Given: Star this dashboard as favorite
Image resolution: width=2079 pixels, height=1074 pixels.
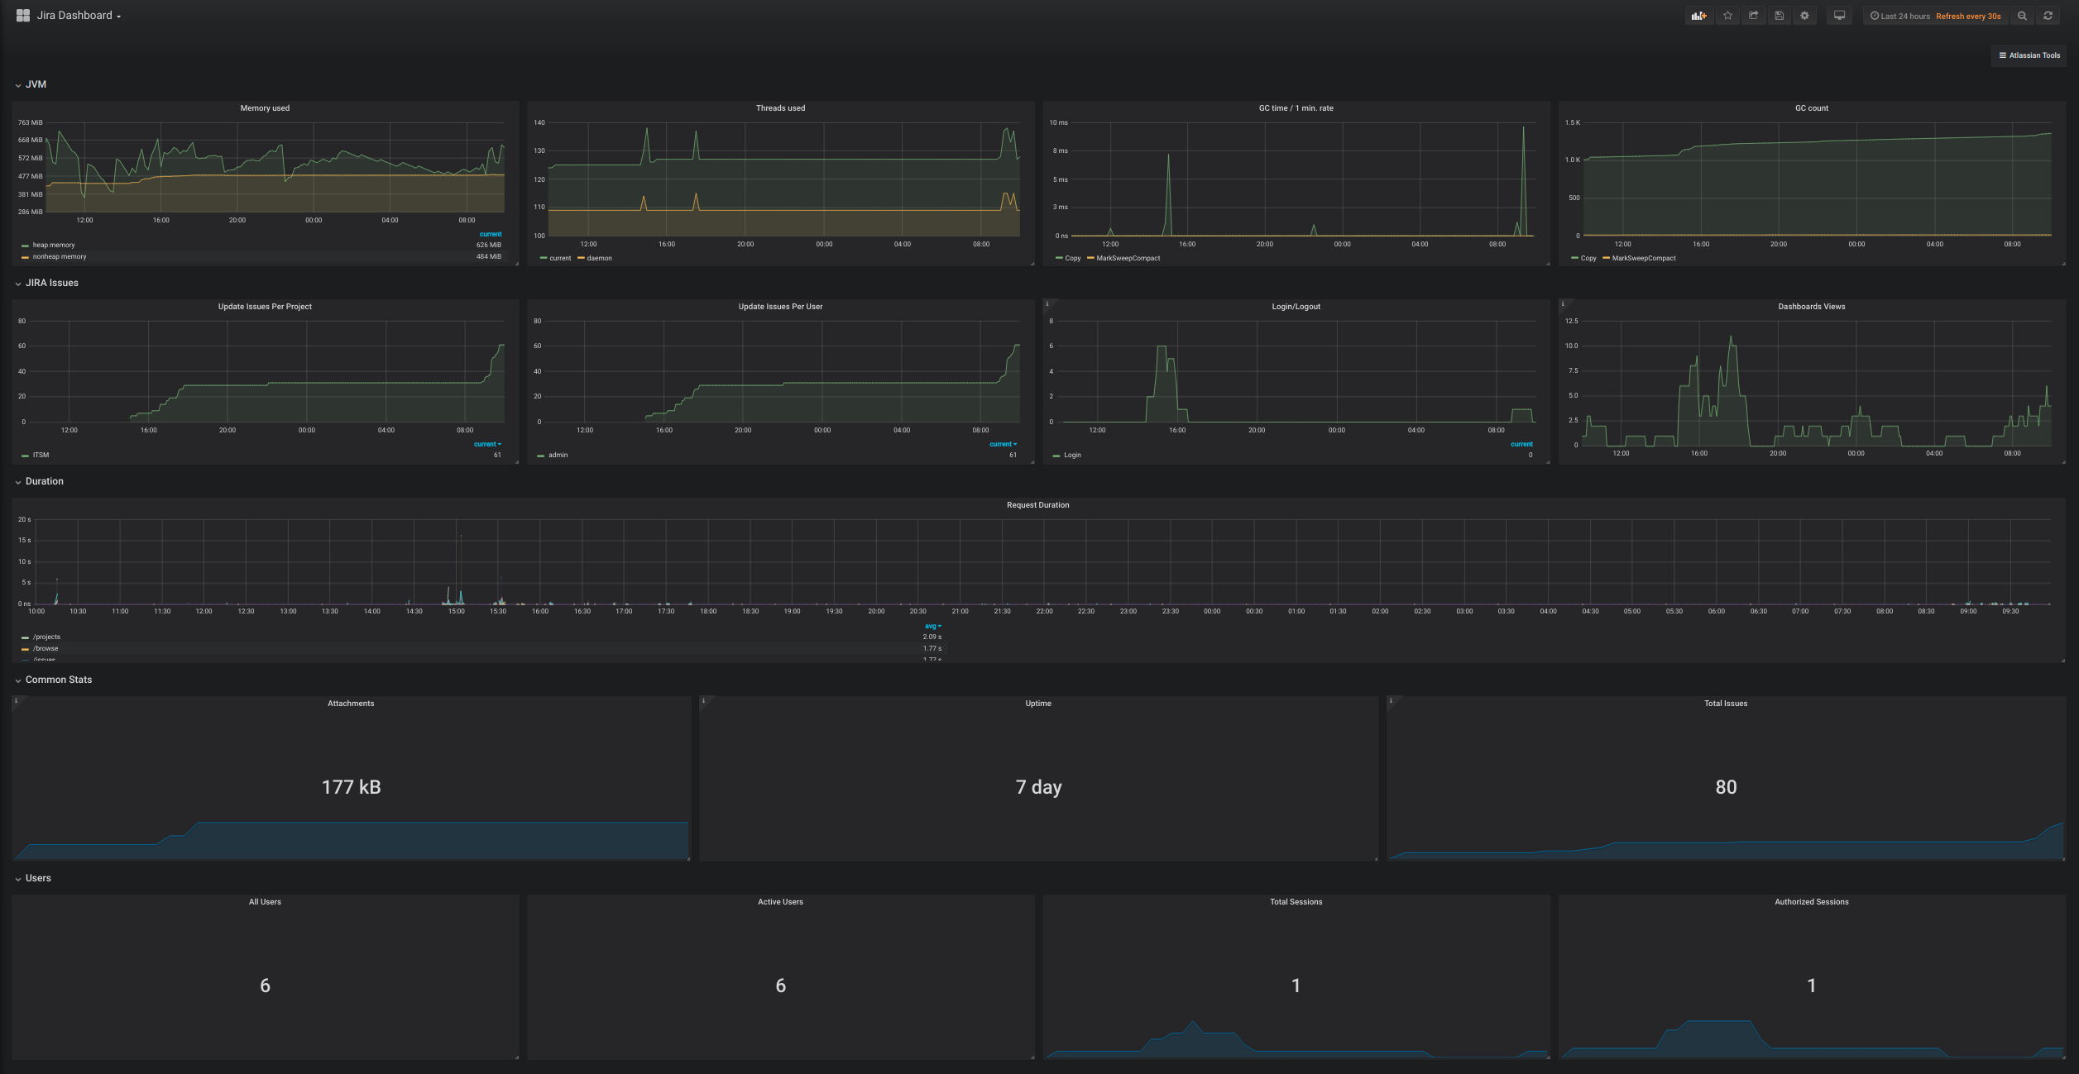Looking at the screenshot, I should coord(1727,16).
